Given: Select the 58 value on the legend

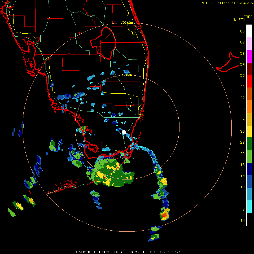Looking at the screenshot, I should pos(242,53).
